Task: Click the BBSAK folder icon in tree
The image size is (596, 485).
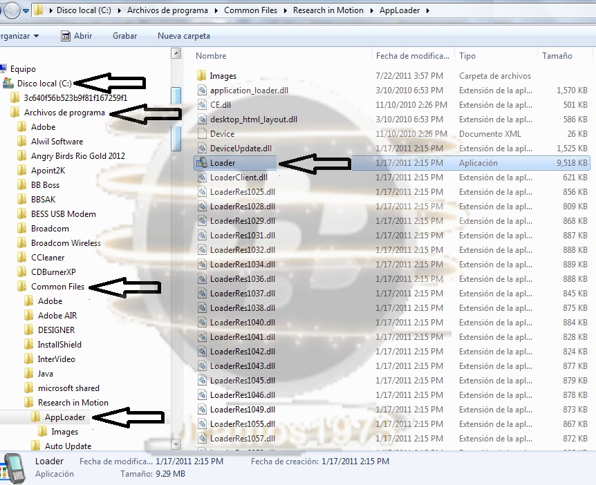Action: point(22,200)
